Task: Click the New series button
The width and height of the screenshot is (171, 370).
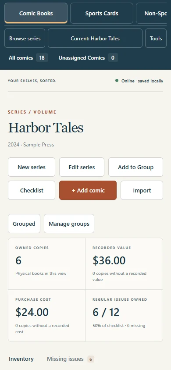Action: [32, 167]
